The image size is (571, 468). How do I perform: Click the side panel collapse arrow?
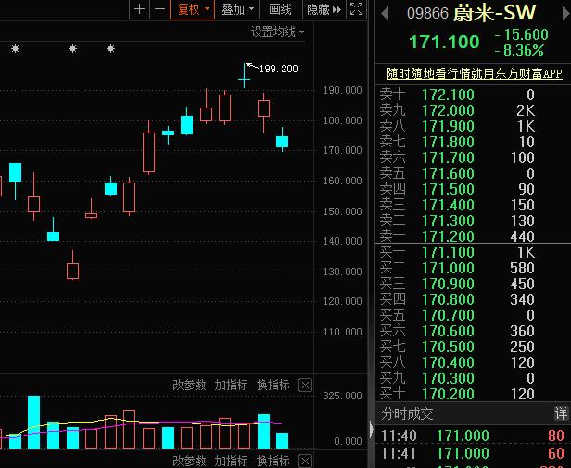(x=372, y=429)
